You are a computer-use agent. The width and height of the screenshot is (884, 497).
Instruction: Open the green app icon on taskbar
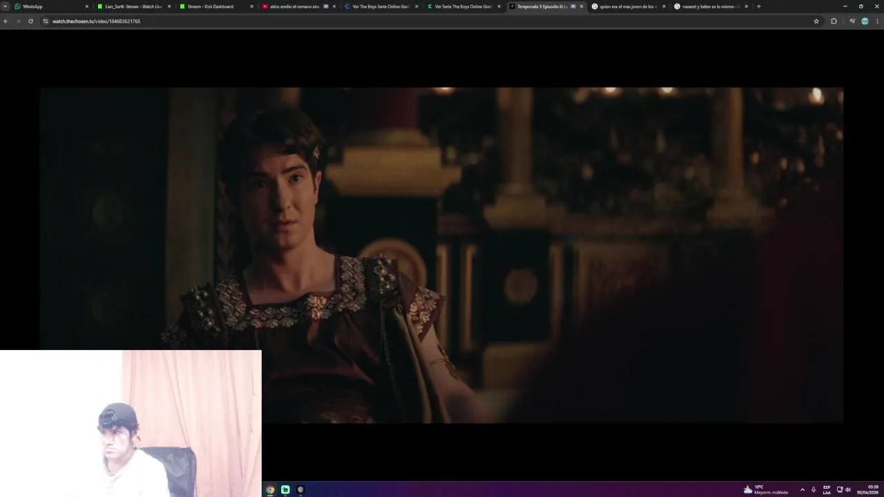[x=285, y=489]
